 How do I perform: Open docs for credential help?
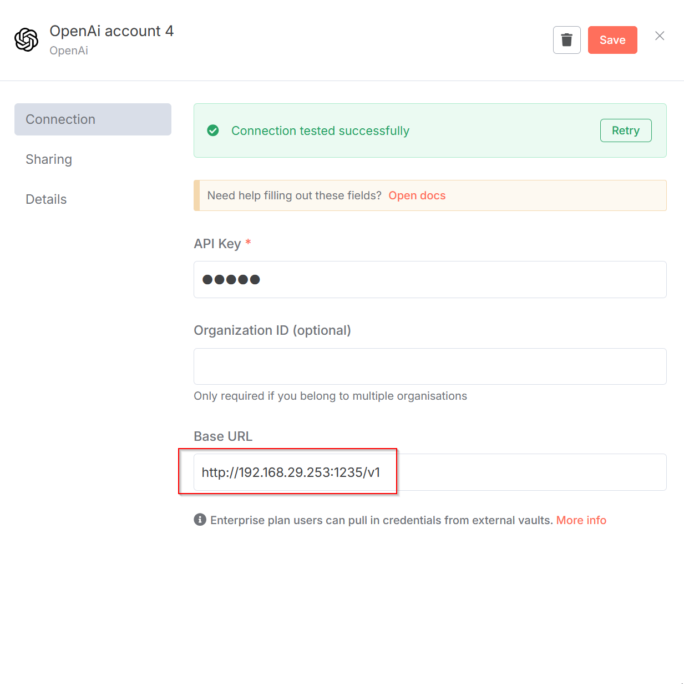coord(417,195)
